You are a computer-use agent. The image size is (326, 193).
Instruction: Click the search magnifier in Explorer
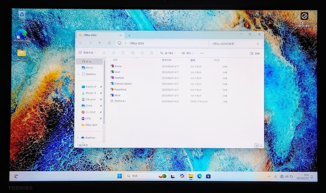[x=258, y=44]
